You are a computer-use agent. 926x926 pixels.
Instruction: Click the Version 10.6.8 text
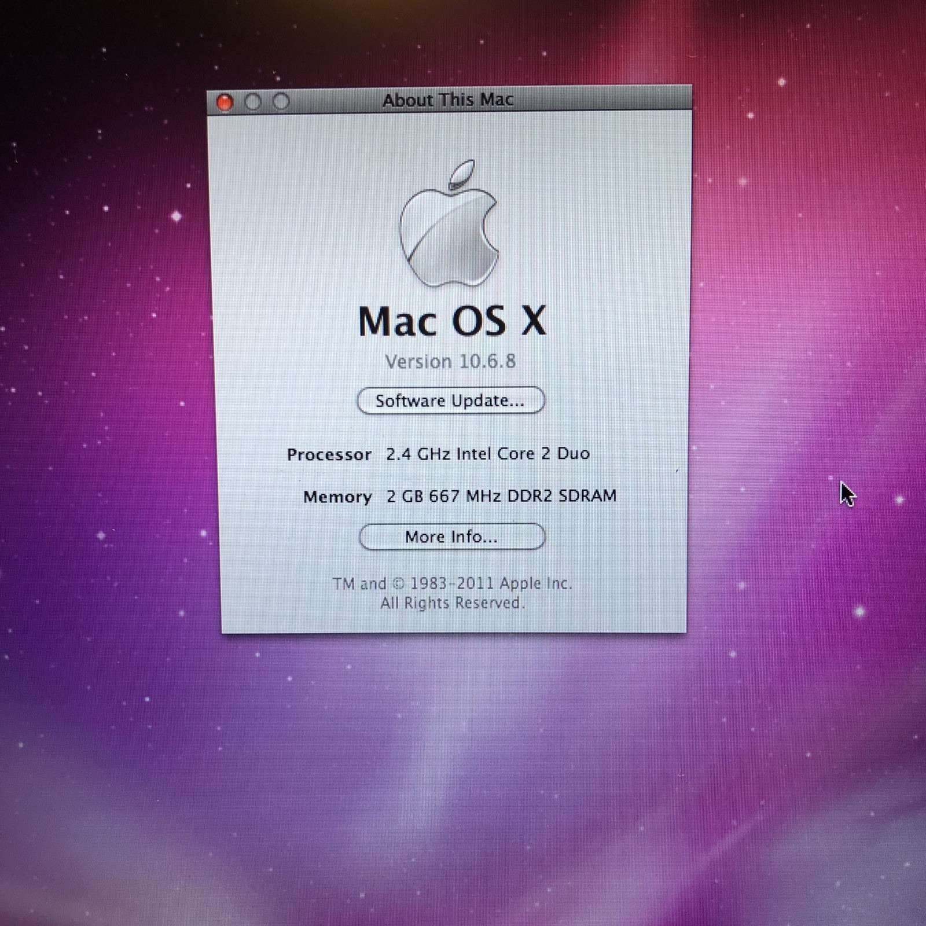[x=450, y=362]
